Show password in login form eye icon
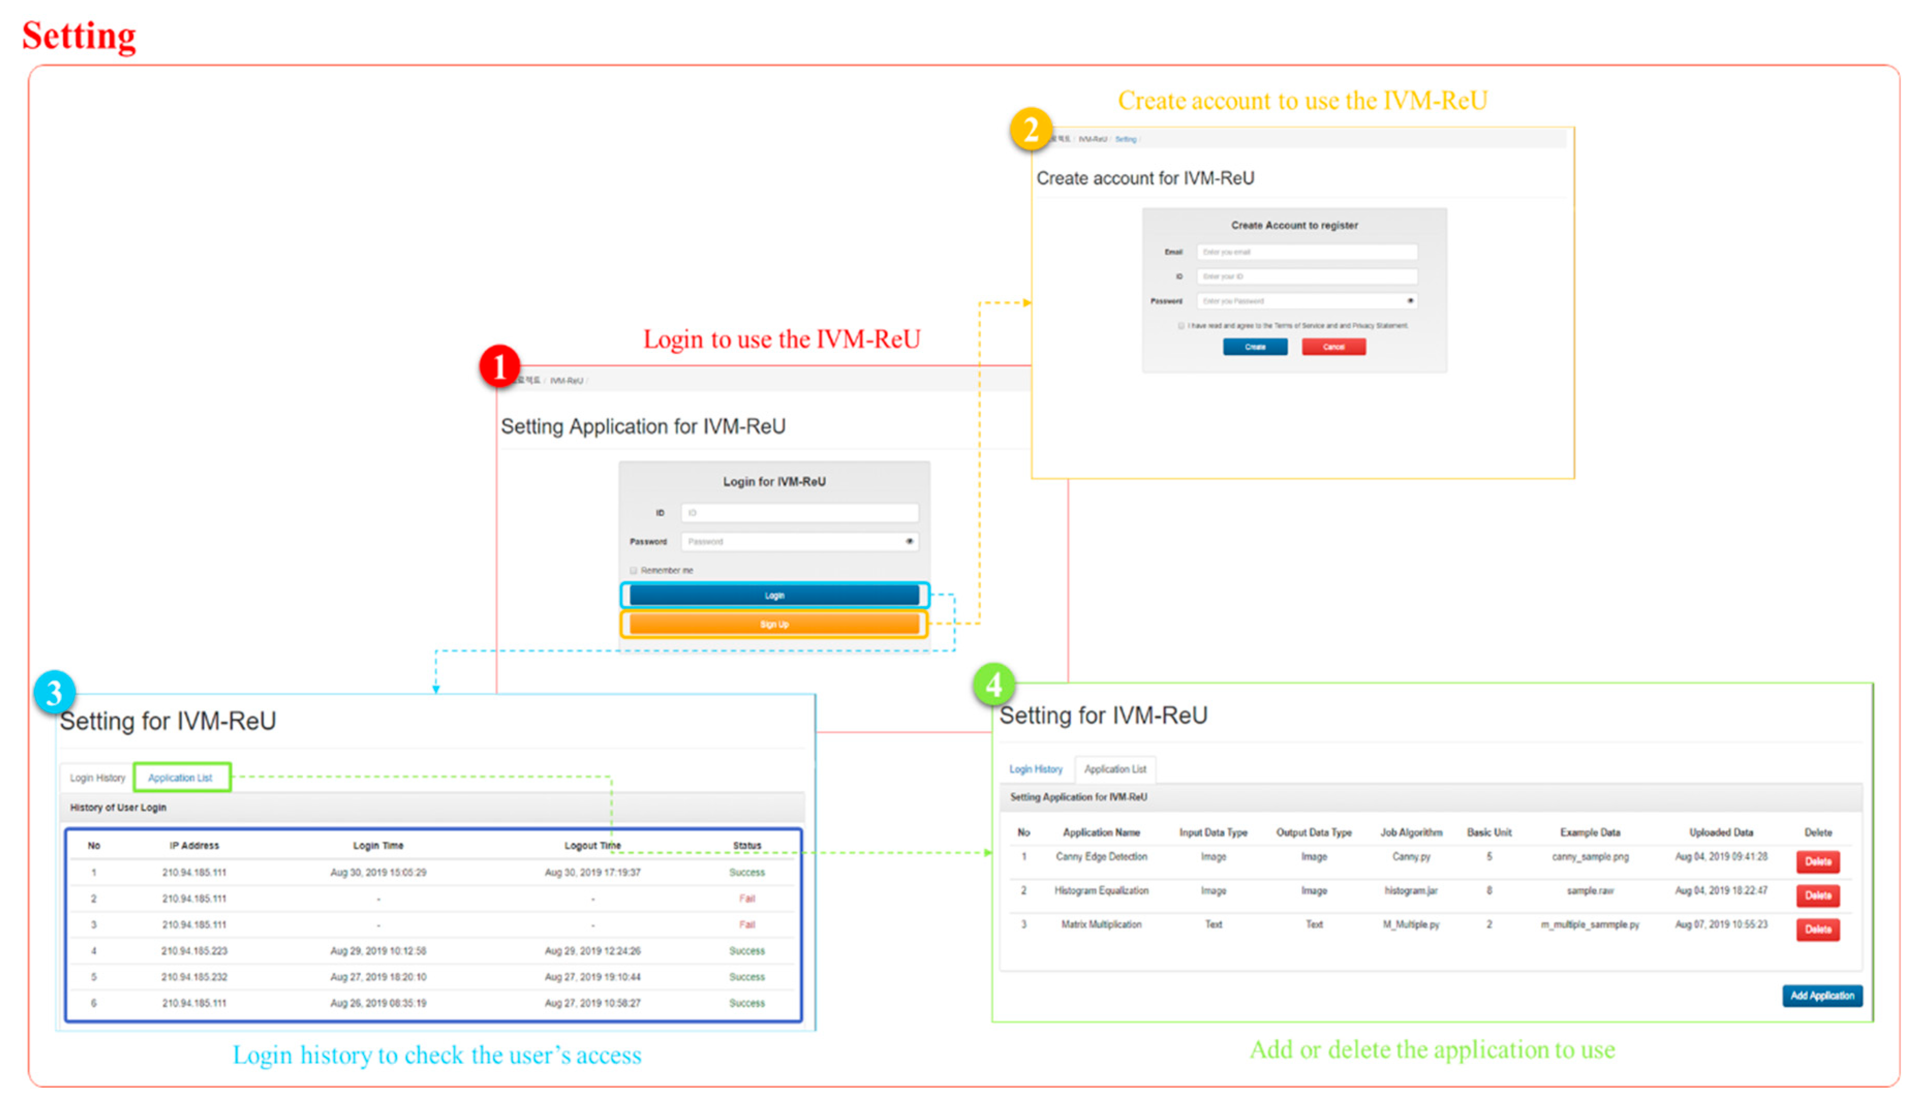This screenshot has height=1099, width=1913. click(908, 541)
